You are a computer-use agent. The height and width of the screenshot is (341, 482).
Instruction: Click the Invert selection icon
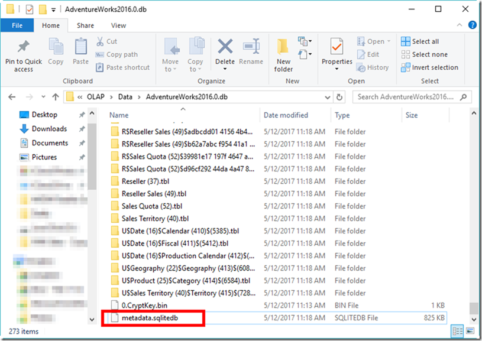click(406, 67)
